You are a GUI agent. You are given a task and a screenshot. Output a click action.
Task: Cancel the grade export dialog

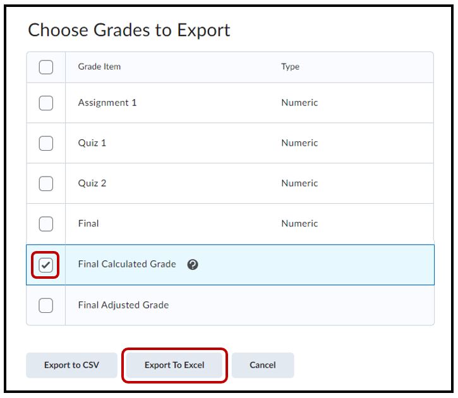pos(263,365)
